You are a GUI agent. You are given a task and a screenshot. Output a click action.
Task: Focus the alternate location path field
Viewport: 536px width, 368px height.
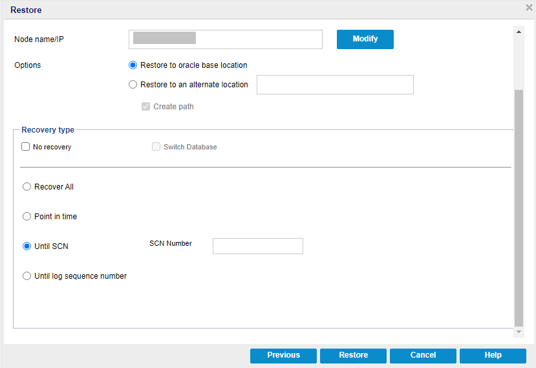pos(335,85)
